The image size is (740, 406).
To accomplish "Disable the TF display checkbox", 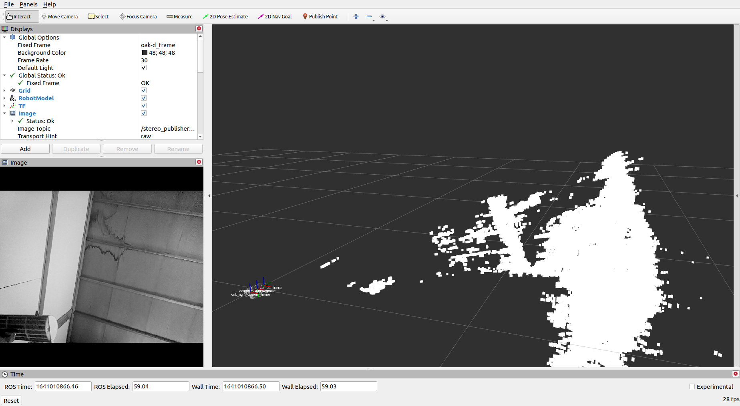I will (143, 105).
